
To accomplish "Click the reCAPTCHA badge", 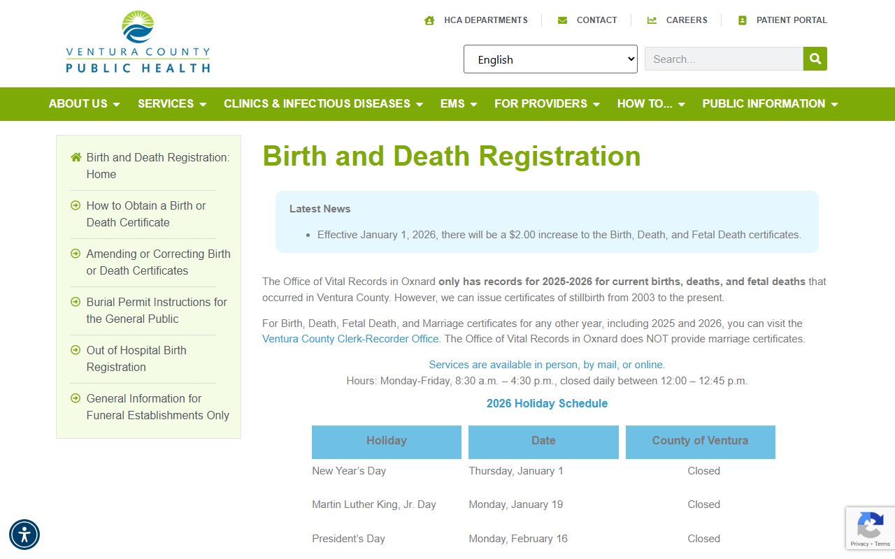I will 871,528.
